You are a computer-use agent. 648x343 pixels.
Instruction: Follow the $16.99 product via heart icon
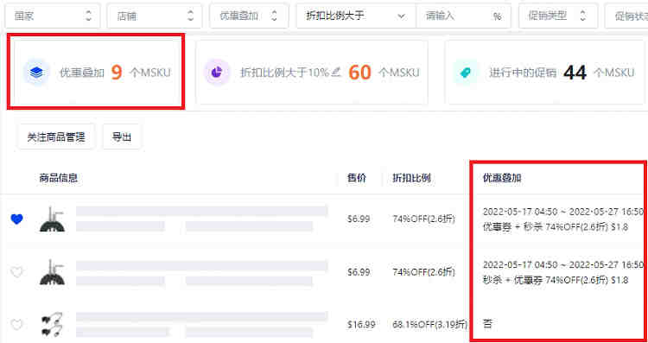pyautogui.click(x=16, y=325)
